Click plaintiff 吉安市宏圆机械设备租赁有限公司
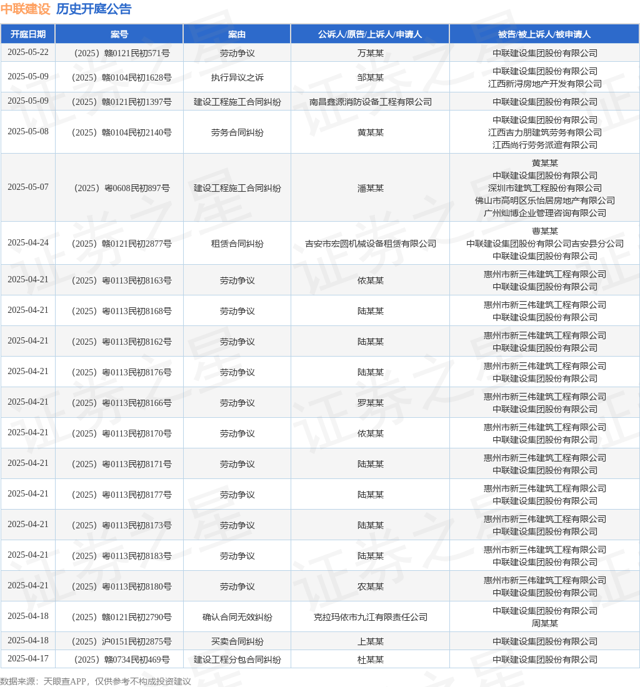Screen dimensions: 640x687 click(371, 244)
